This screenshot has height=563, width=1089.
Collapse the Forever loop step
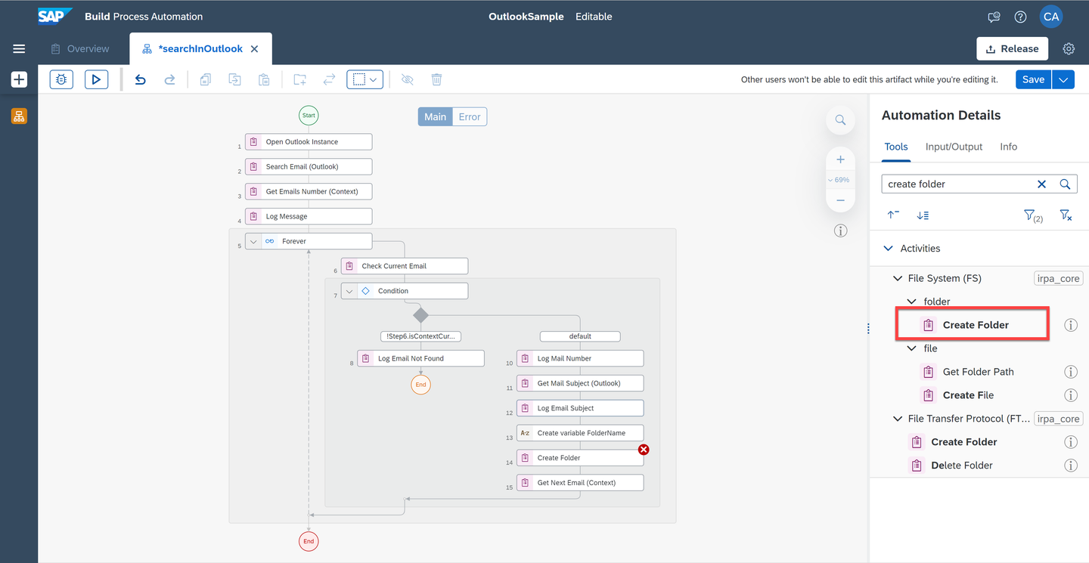(x=253, y=241)
